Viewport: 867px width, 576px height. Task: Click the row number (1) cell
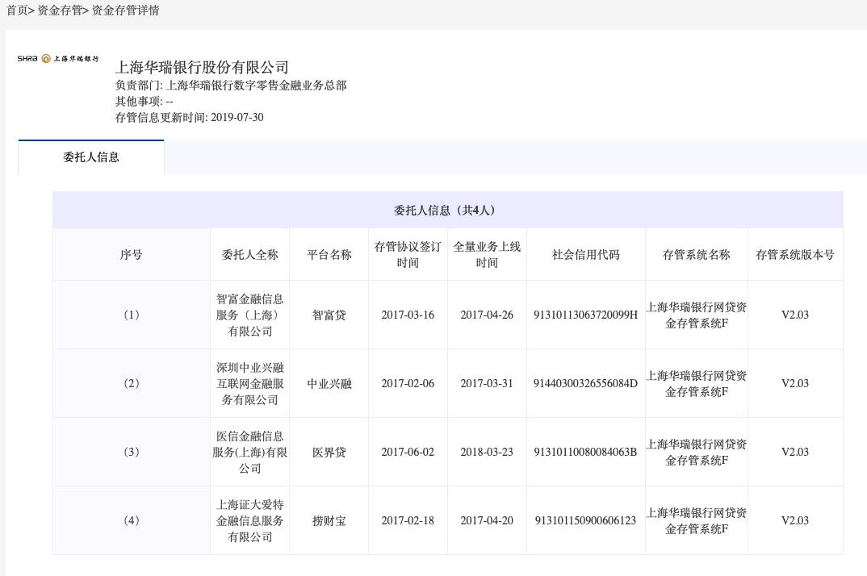click(x=131, y=315)
